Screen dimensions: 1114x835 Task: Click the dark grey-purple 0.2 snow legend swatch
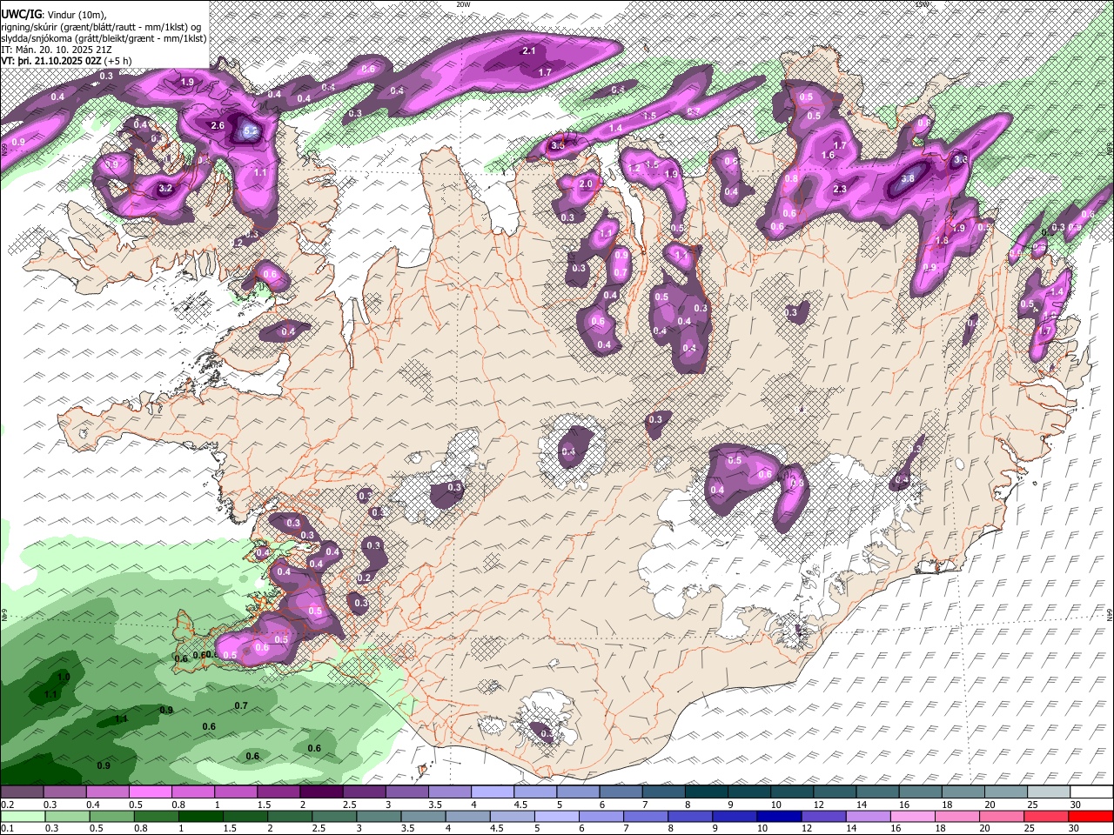coord(22,792)
